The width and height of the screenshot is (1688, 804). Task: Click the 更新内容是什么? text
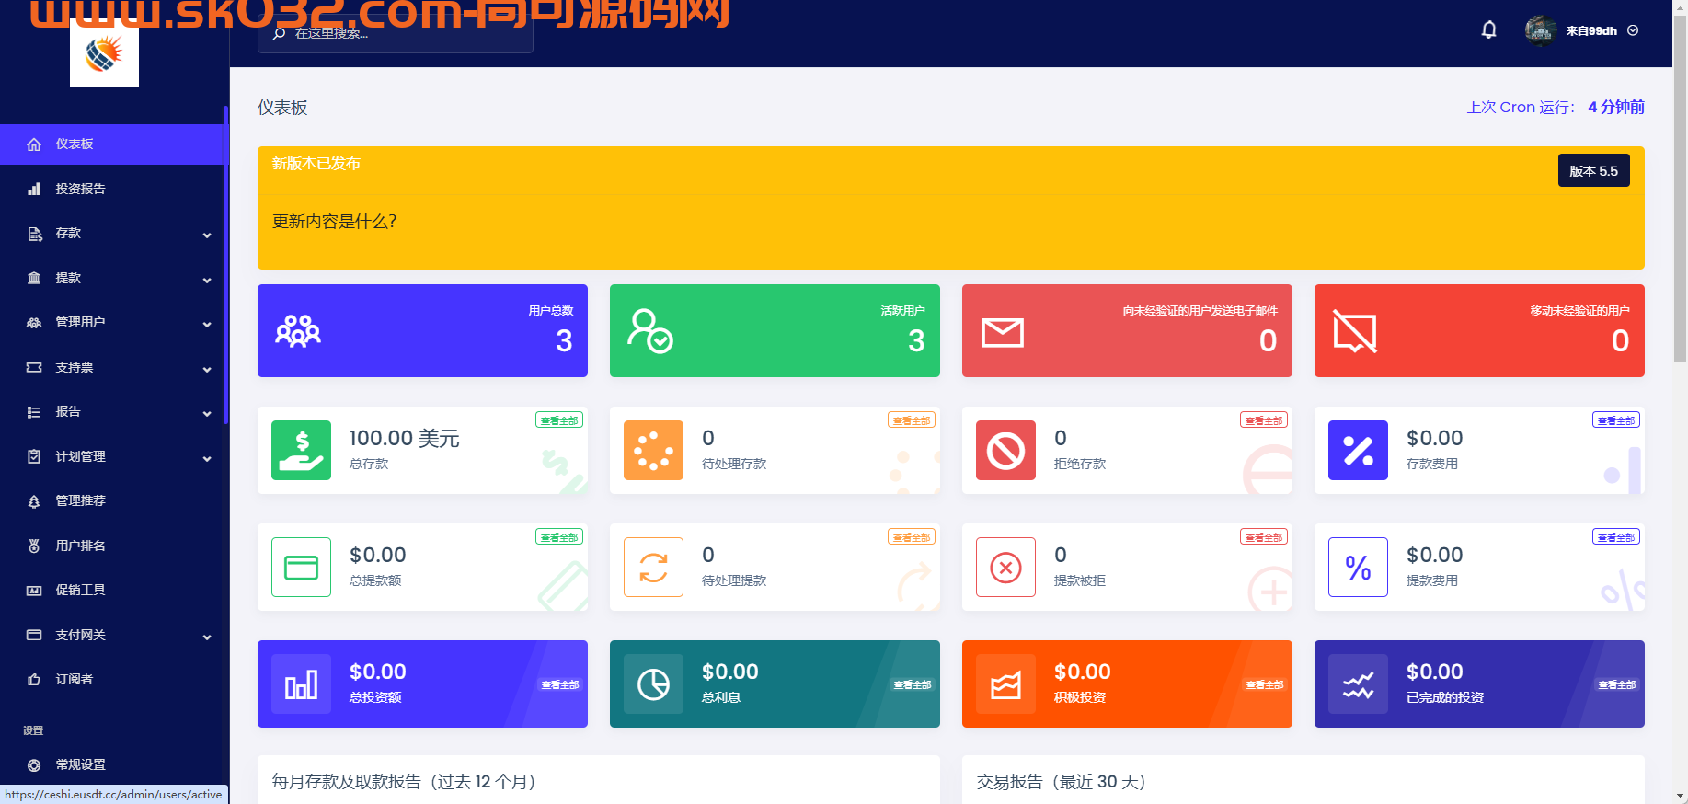[334, 222]
